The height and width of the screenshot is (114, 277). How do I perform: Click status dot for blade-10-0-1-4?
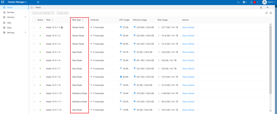[x=40, y=44]
